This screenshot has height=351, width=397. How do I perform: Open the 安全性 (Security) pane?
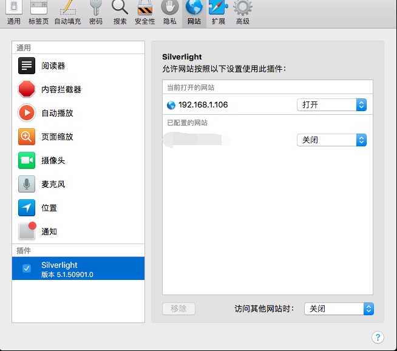click(145, 13)
